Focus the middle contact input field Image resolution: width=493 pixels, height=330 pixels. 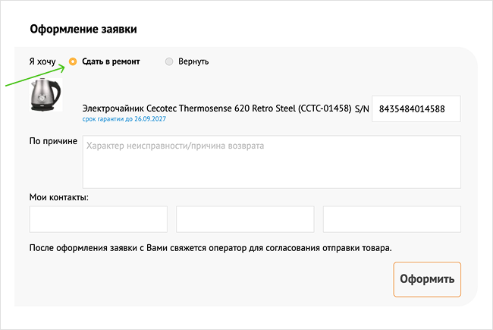click(245, 219)
